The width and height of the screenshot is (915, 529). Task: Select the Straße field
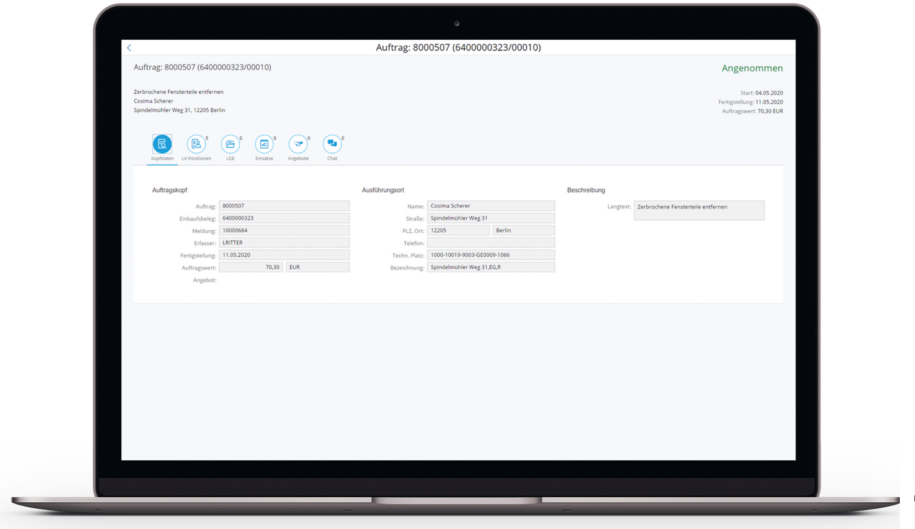click(490, 218)
